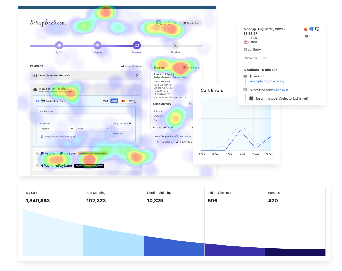This screenshot has width=342, height=271.
Task: Open the expiration Month dropdown
Action: [58, 129]
